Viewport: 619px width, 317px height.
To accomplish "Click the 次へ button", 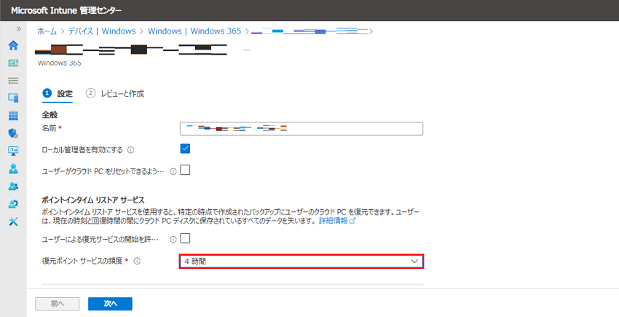I will [110, 304].
